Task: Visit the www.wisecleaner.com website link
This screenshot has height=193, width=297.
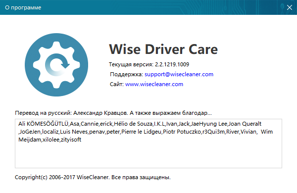Action: point(154,84)
